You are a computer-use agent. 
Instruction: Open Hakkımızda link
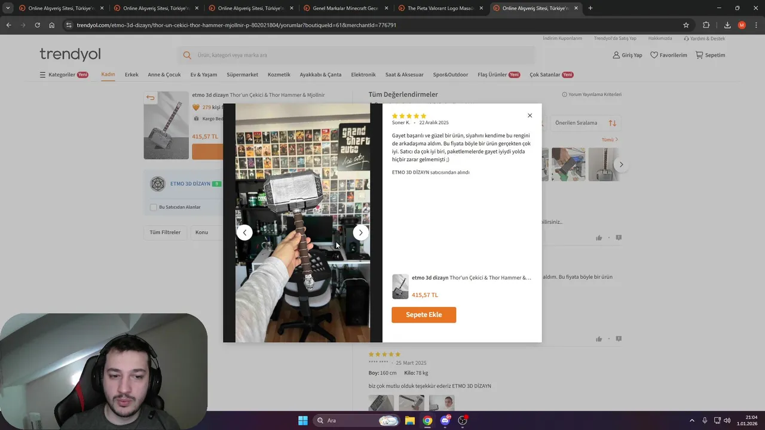tap(660, 38)
